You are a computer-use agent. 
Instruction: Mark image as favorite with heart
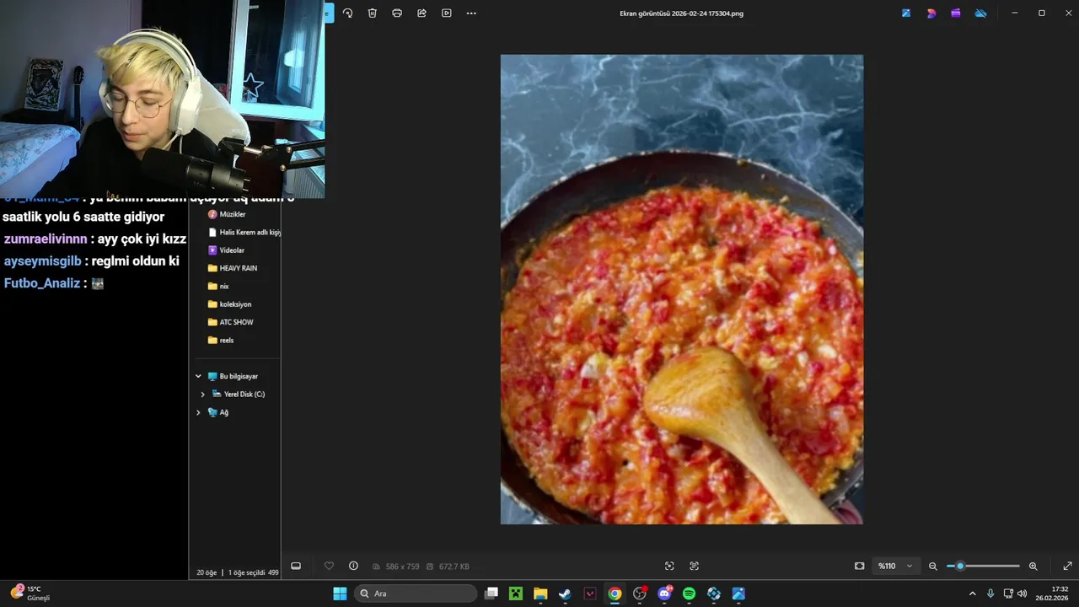tap(329, 566)
